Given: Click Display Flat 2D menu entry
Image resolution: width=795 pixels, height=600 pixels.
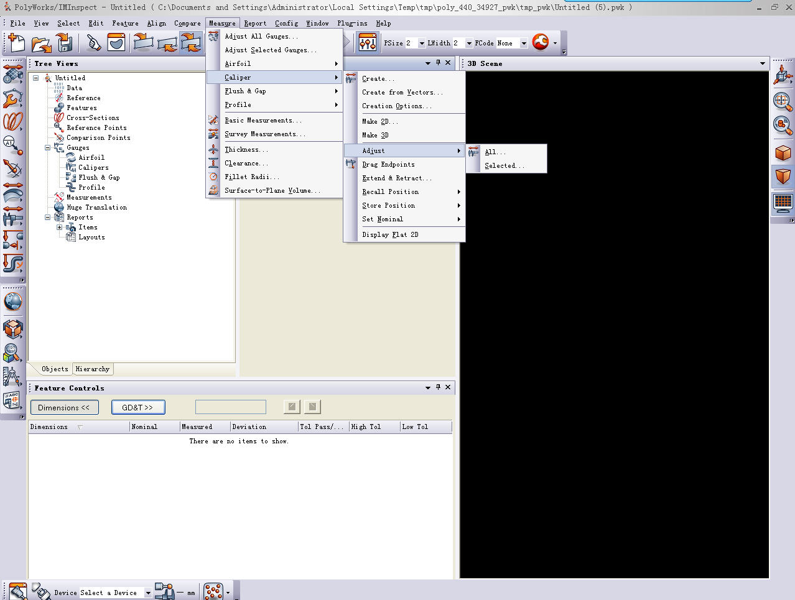Looking at the screenshot, I should [404, 234].
